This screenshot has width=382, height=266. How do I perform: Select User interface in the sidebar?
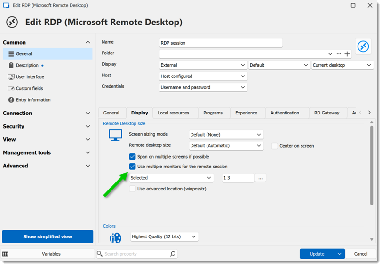[48, 77]
